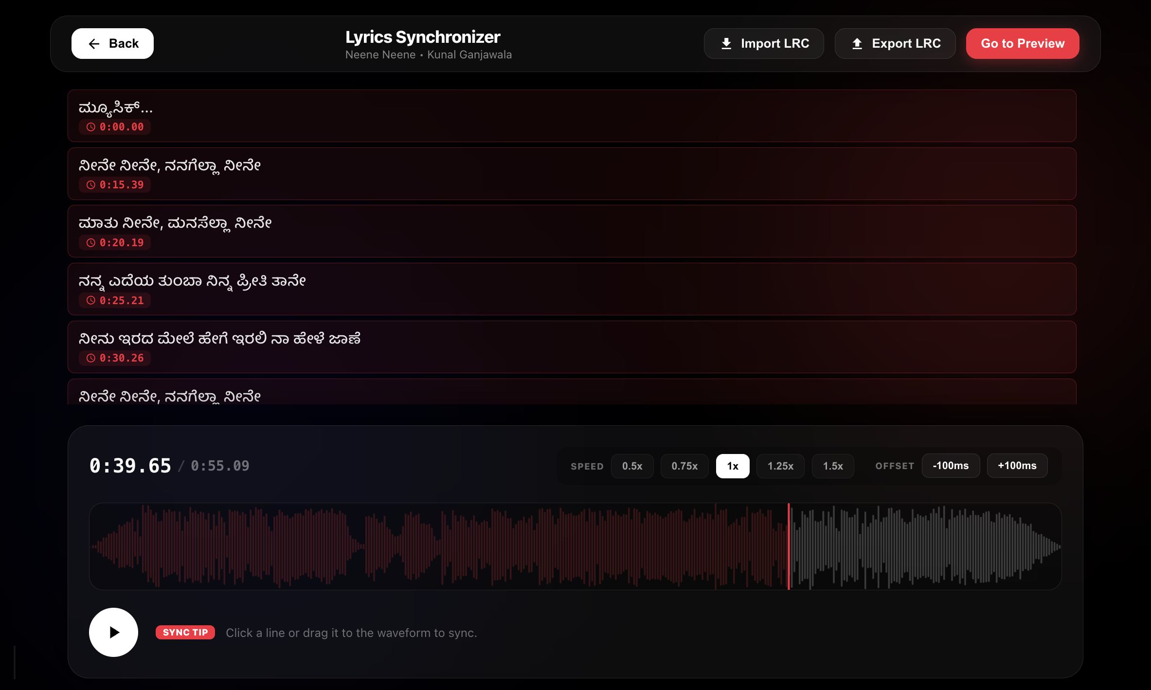Click the play button icon
Viewport: 1151px width, 690px height.
pos(114,632)
